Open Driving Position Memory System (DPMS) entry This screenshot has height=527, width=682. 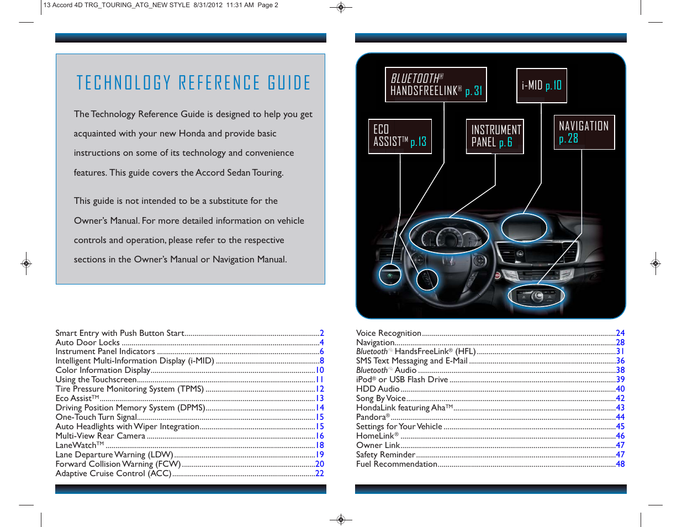tap(189, 408)
